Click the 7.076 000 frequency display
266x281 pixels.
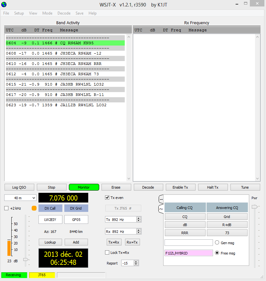(x=63, y=198)
